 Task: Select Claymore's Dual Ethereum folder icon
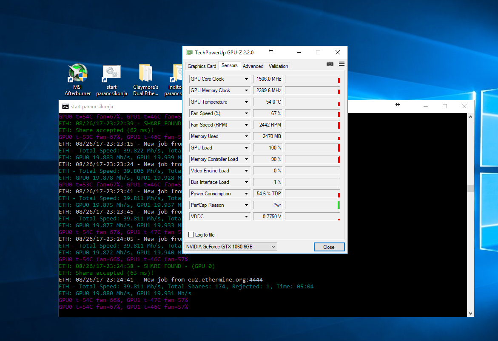pyautogui.click(x=145, y=73)
